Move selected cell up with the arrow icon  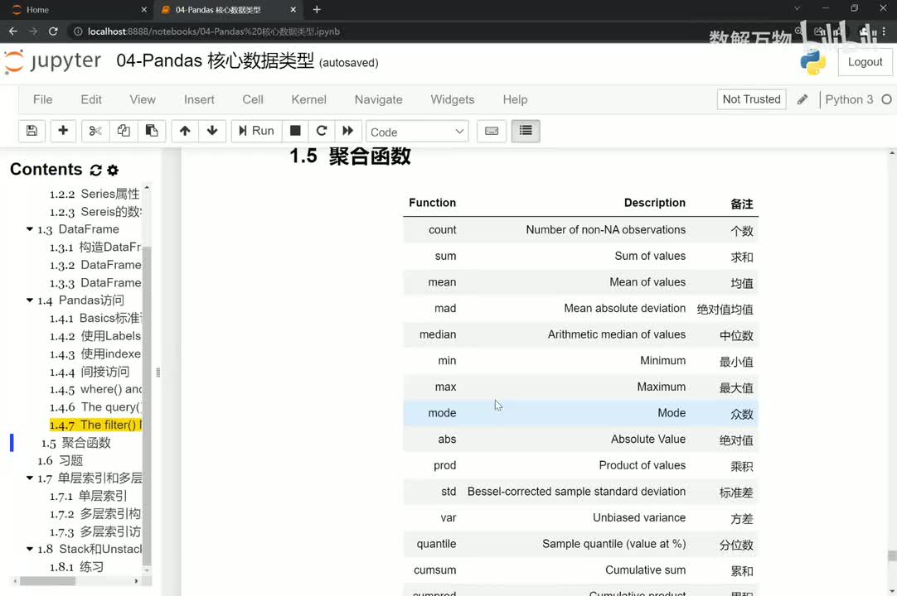click(185, 131)
